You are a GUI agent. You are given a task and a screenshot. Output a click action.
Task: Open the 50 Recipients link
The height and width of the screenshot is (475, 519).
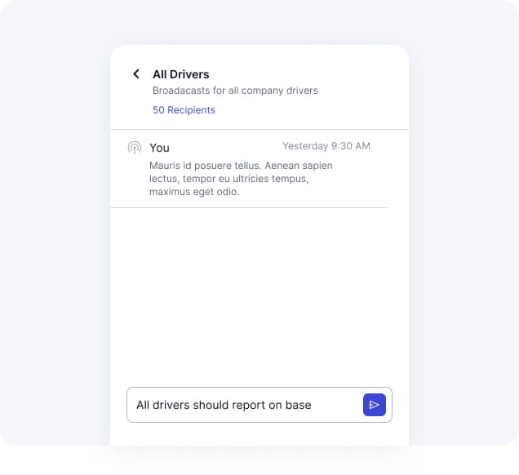[184, 110]
